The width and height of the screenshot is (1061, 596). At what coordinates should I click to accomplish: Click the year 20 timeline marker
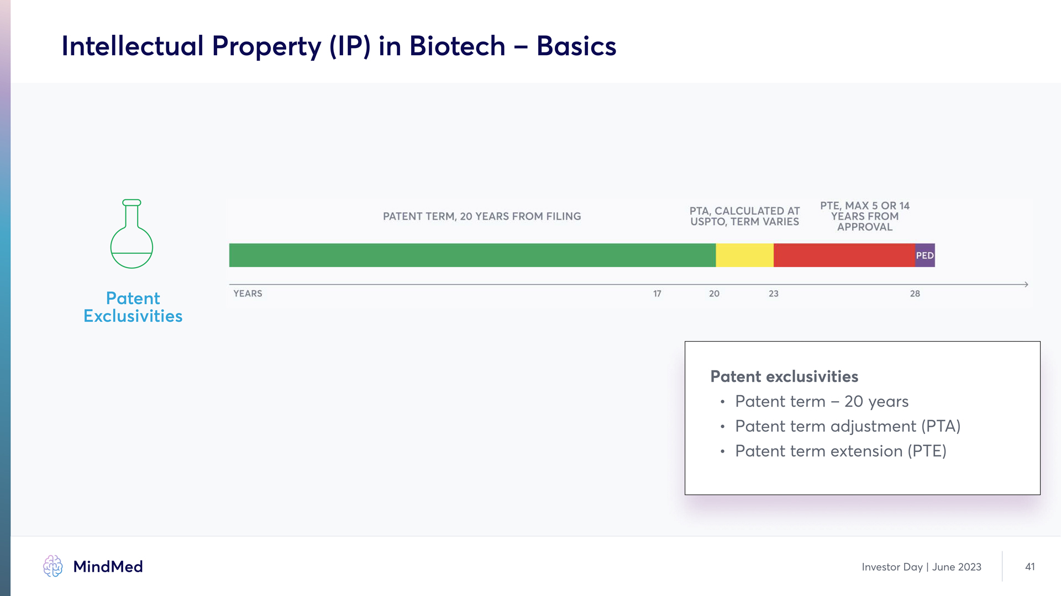[x=714, y=294]
